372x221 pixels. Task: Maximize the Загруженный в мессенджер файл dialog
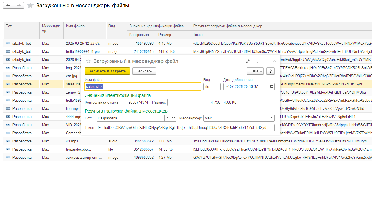click(266, 61)
